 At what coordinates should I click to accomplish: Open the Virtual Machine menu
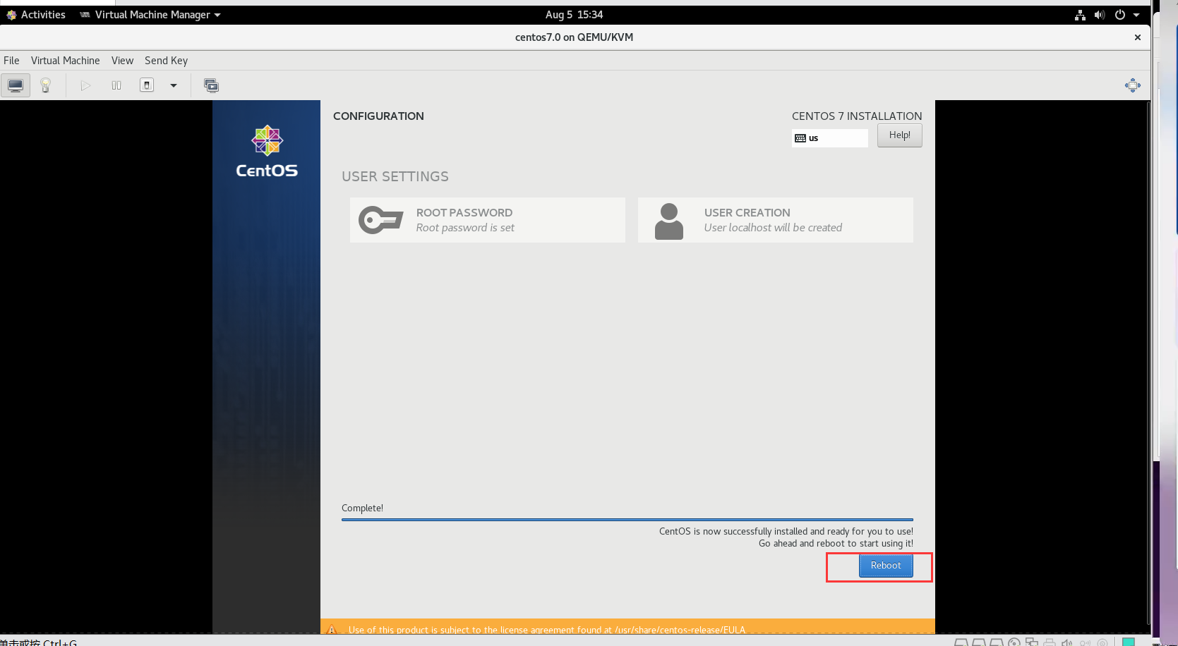(x=66, y=61)
